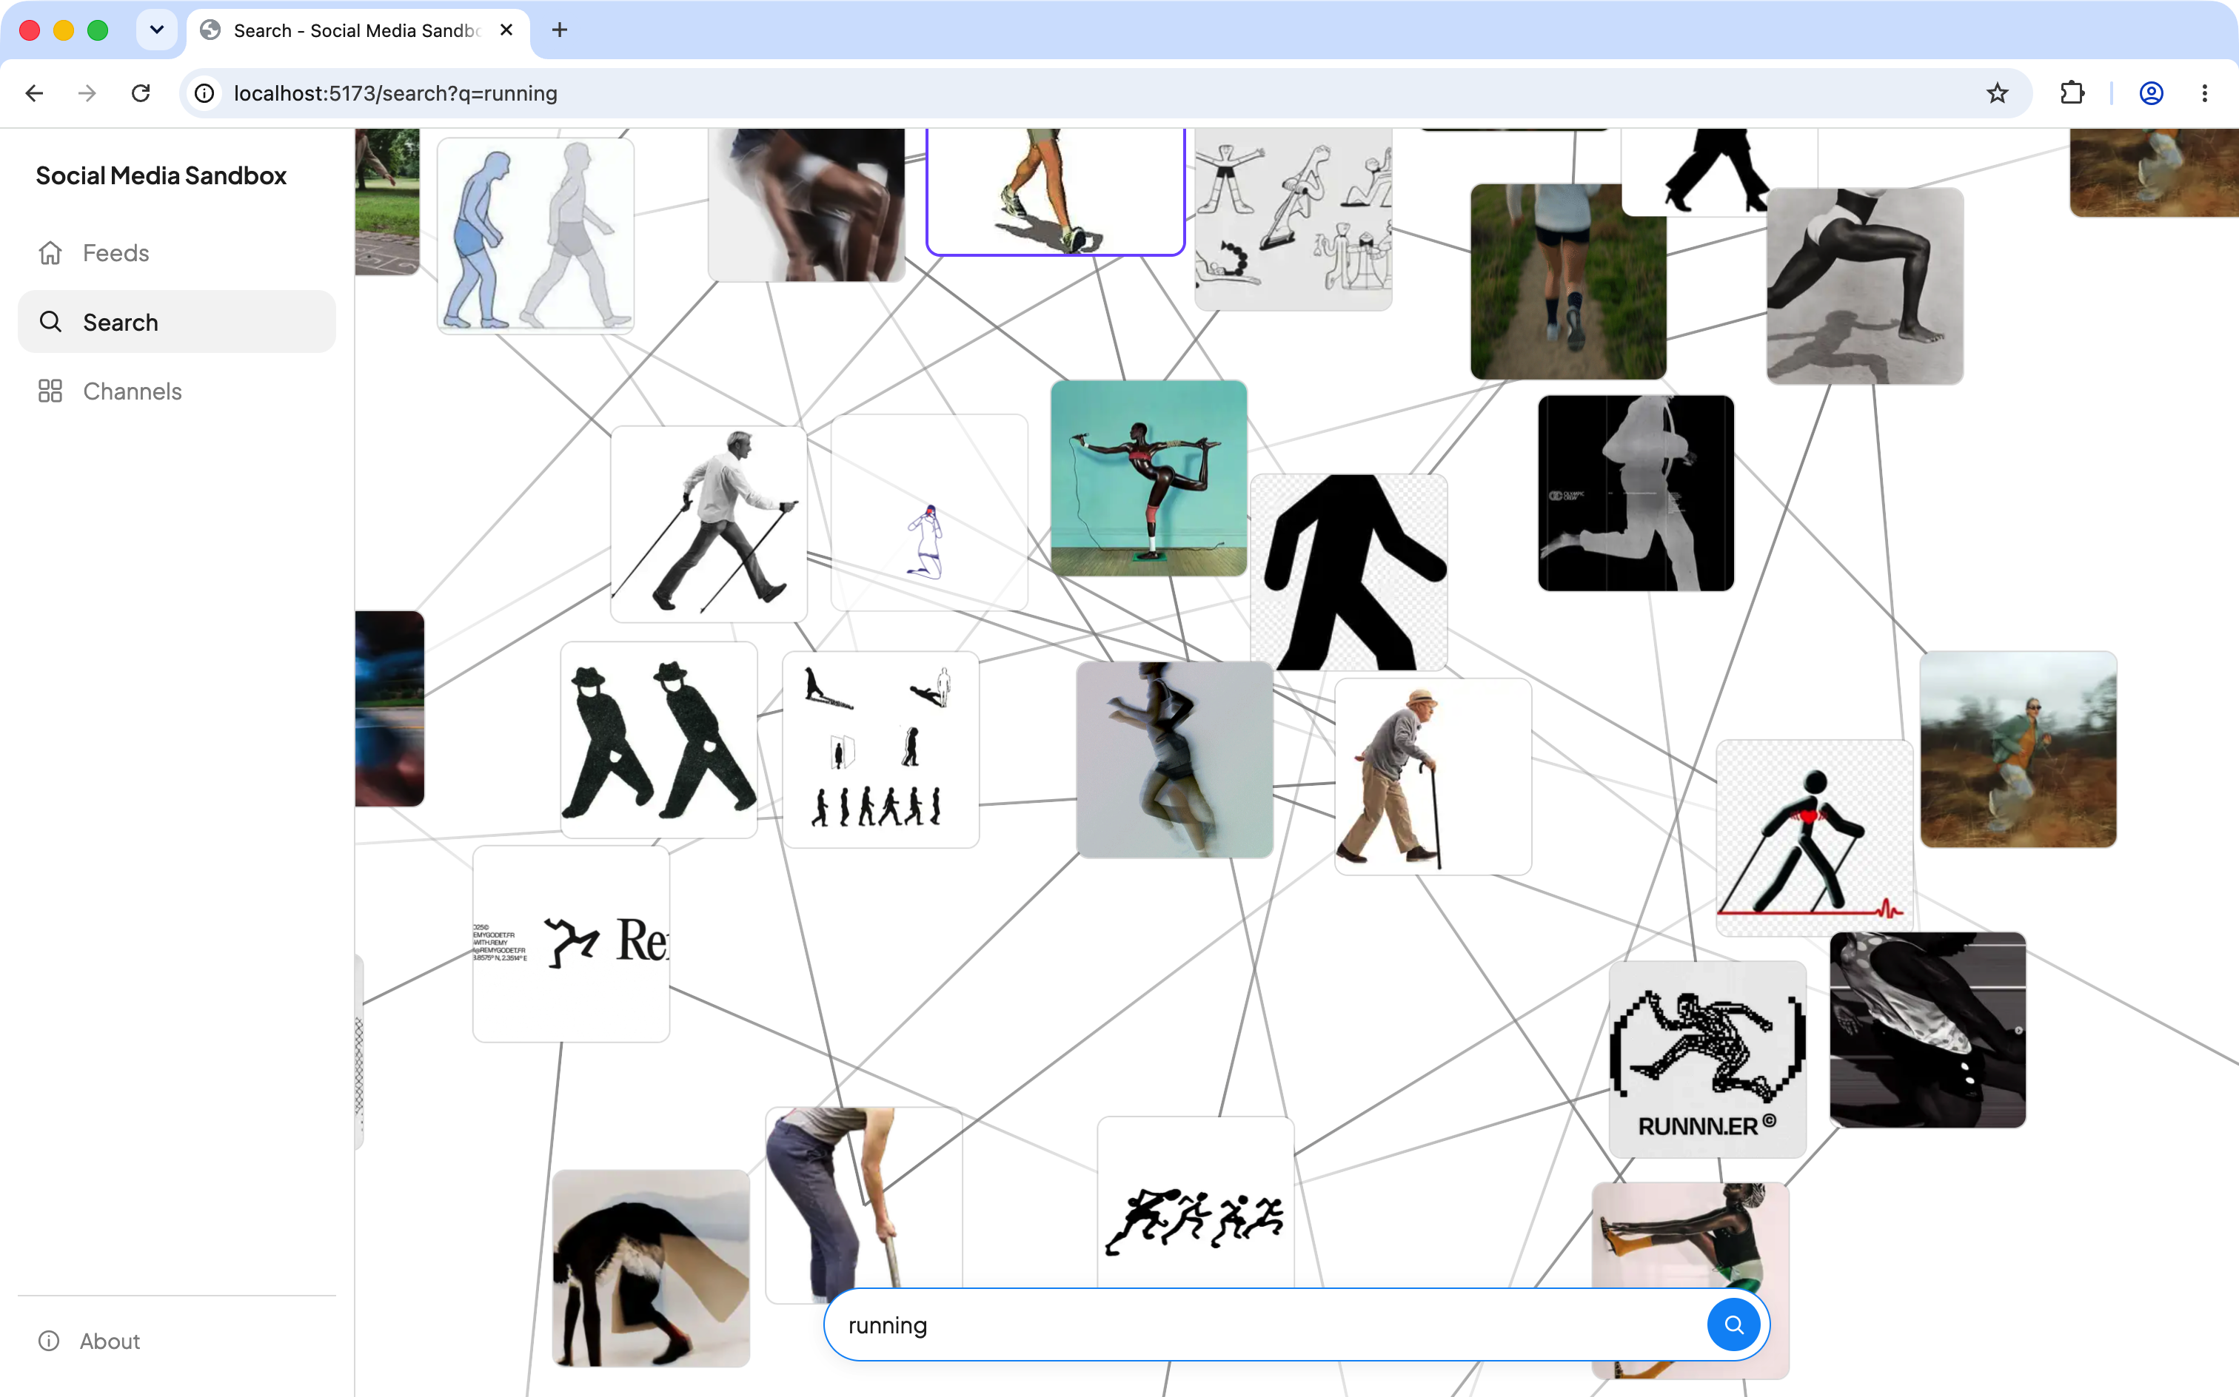
Task: Select the blurred woman running on grey image
Action: pyautogui.click(x=1175, y=759)
